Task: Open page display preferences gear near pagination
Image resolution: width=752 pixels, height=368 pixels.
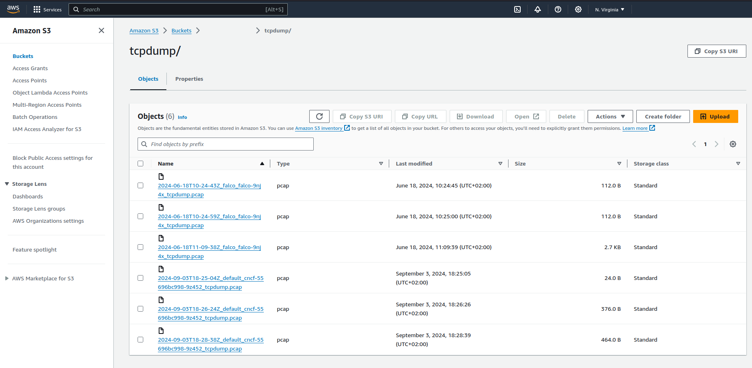Action: pyautogui.click(x=733, y=144)
